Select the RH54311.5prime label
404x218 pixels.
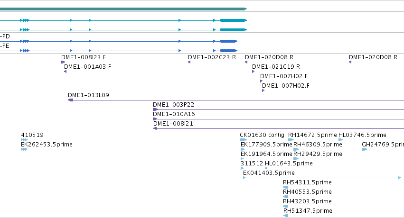coord(307,182)
